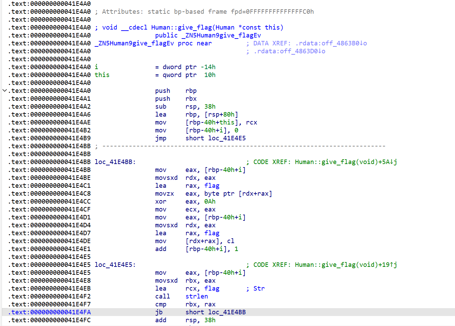Select 'public _ZN5Human9give_flagEv' declaration

pos(208,35)
